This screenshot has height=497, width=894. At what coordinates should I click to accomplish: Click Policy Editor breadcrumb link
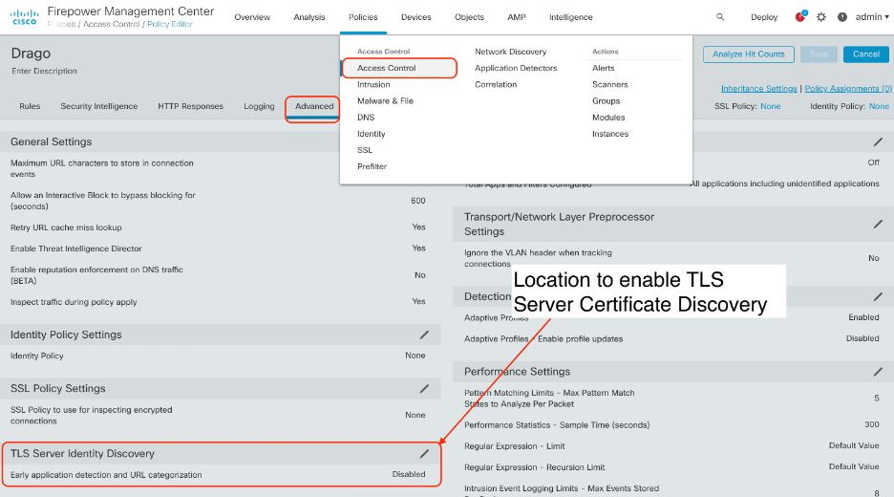[170, 24]
